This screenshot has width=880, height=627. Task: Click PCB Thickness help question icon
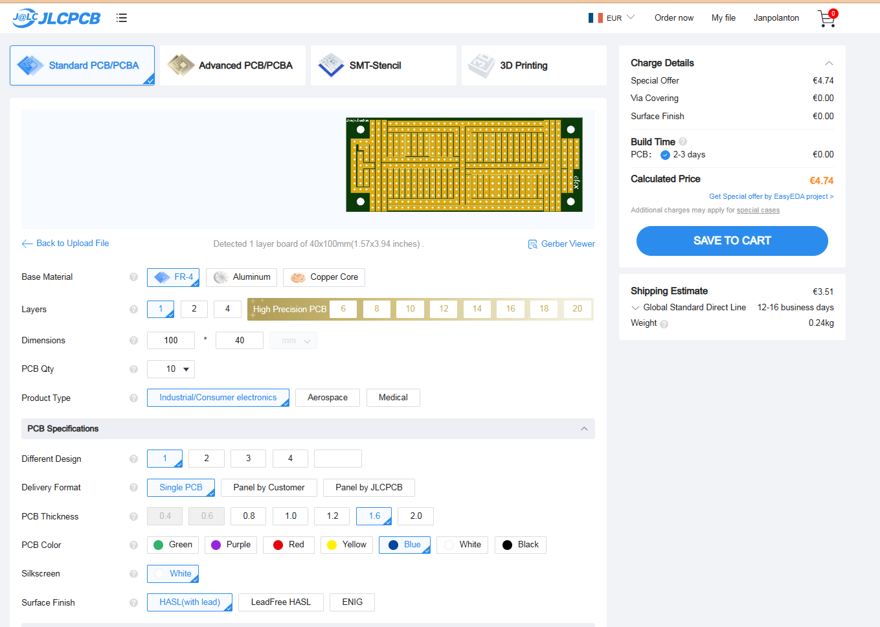(x=133, y=517)
